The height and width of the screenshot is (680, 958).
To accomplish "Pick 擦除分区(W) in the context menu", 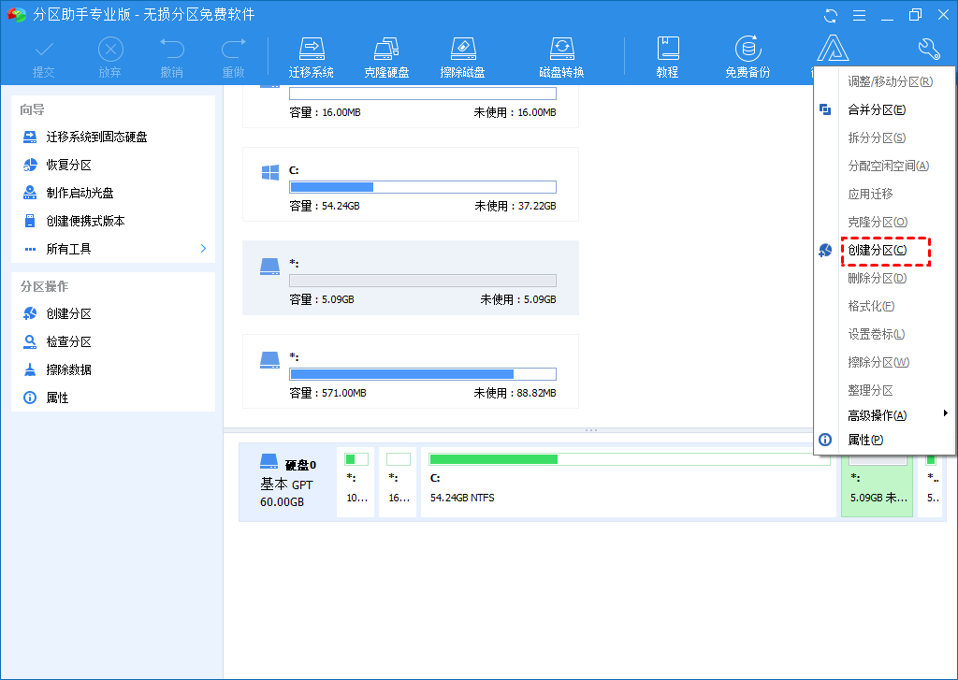I will [885, 363].
